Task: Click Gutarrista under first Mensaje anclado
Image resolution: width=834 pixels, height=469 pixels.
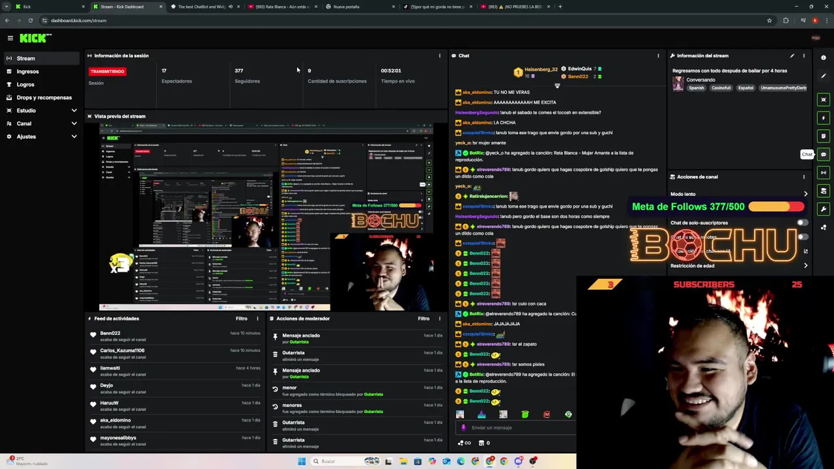Action: pos(299,342)
